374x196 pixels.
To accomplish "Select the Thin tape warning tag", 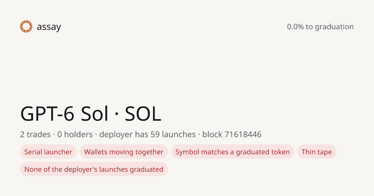I will [x=317, y=152].
